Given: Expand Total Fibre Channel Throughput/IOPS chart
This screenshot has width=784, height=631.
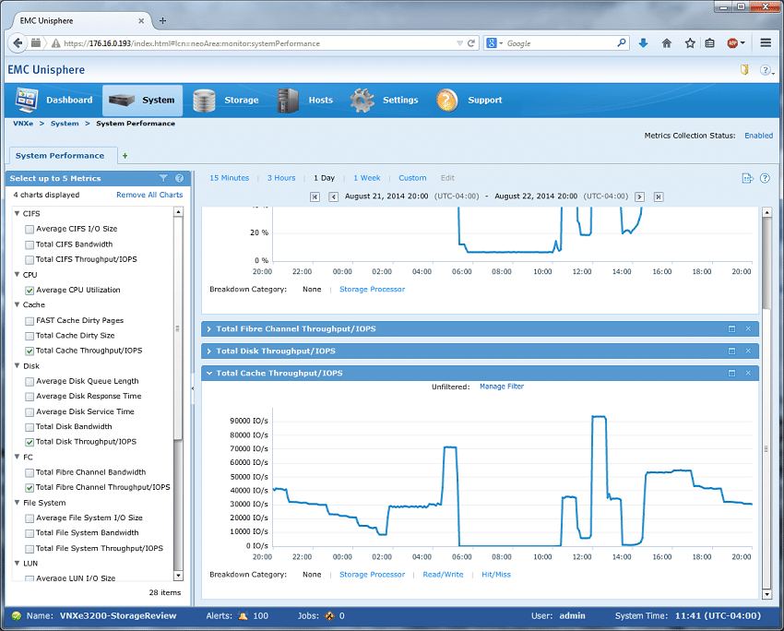Looking at the screenshot, I should [x=209, y=329].
